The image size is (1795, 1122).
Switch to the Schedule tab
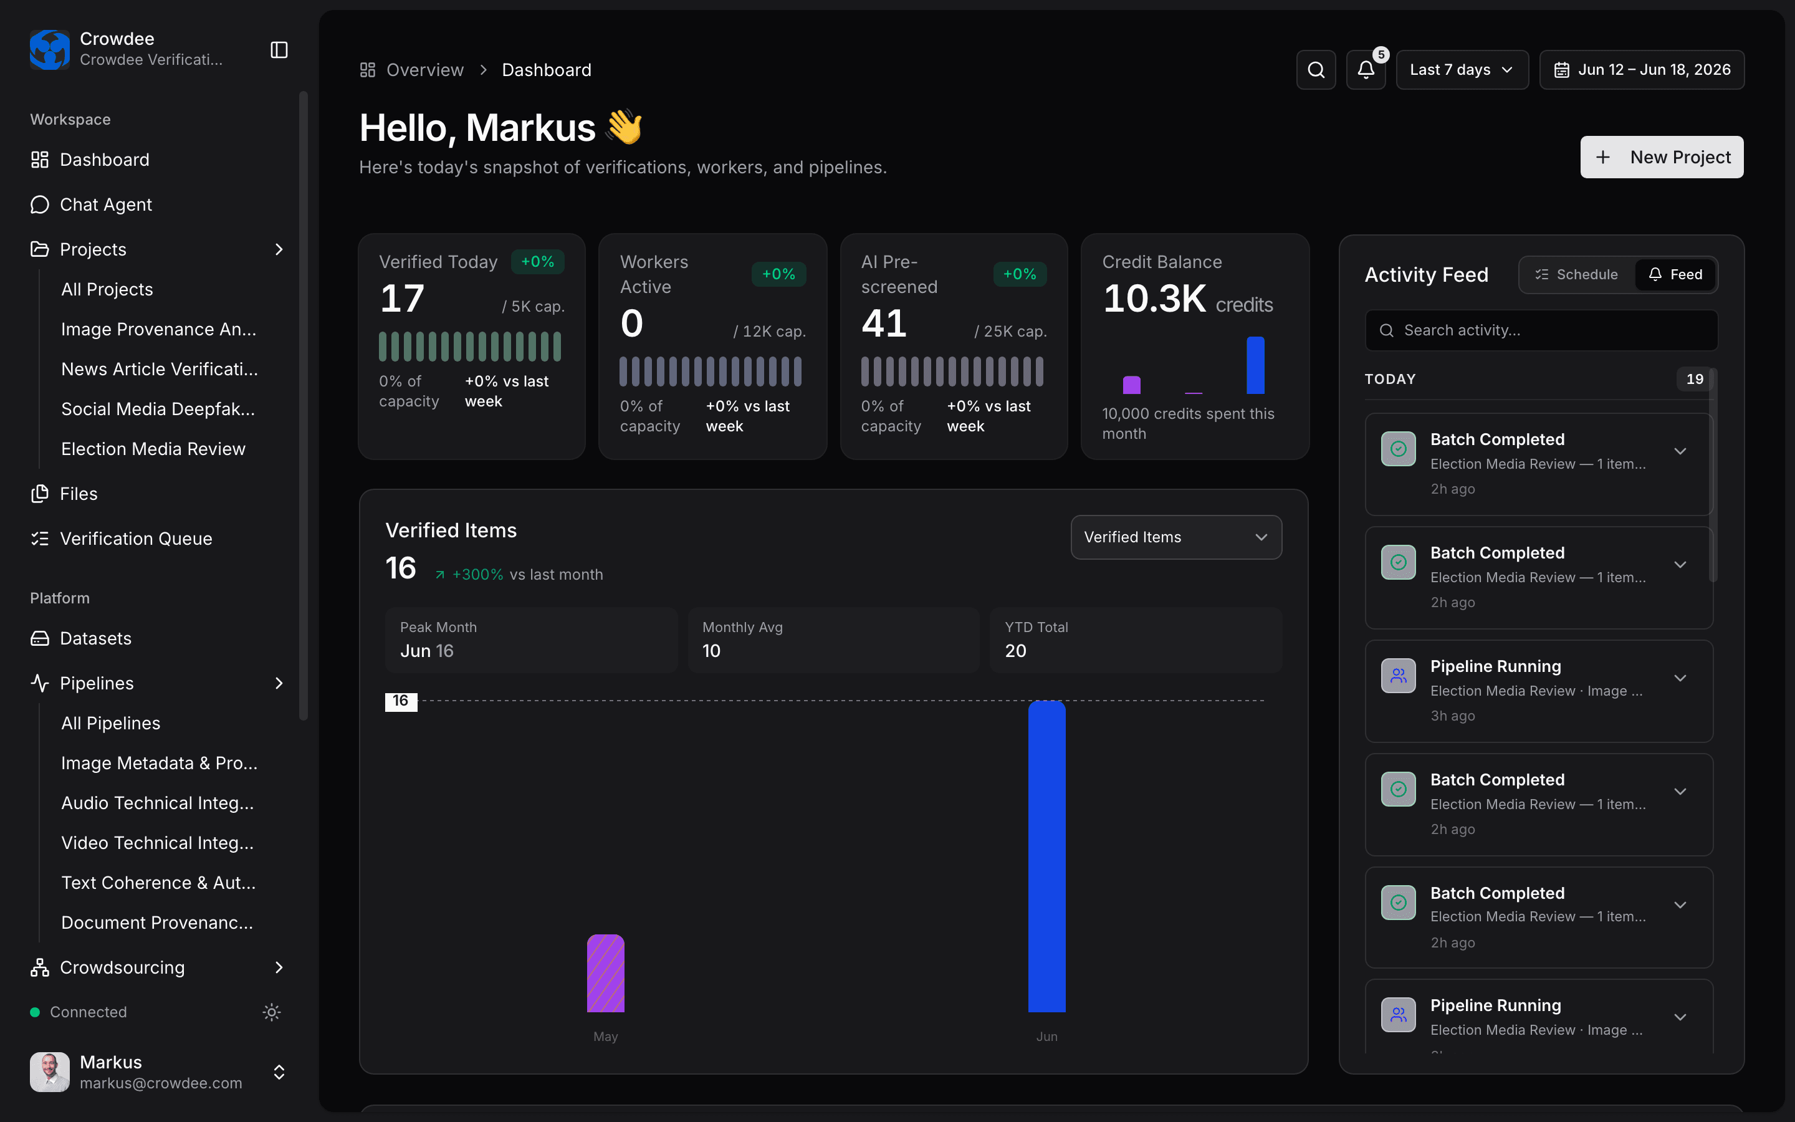(x=1576, y=274)
